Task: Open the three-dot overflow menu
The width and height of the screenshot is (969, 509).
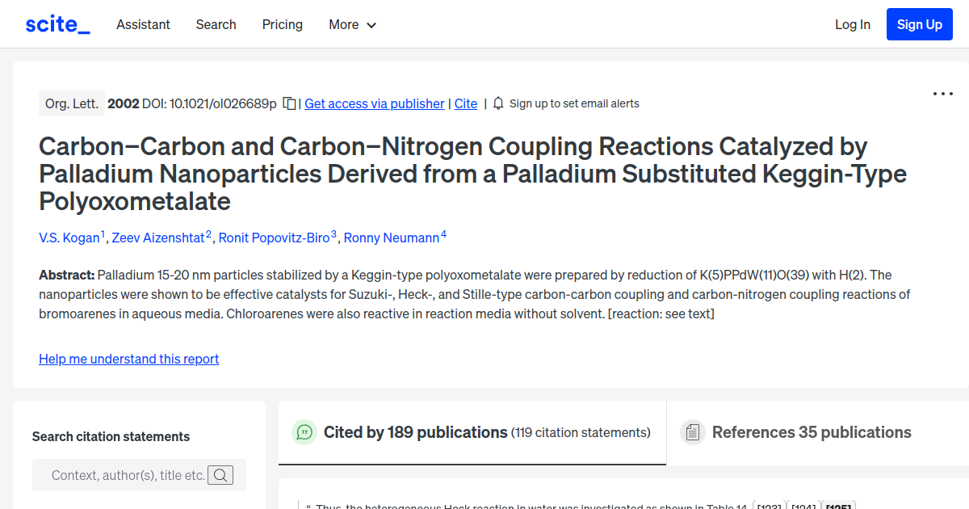Action: coord(942,94)
